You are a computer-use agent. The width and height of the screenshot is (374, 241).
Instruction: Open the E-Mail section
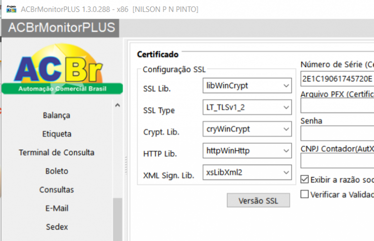(x=57, y=208)
